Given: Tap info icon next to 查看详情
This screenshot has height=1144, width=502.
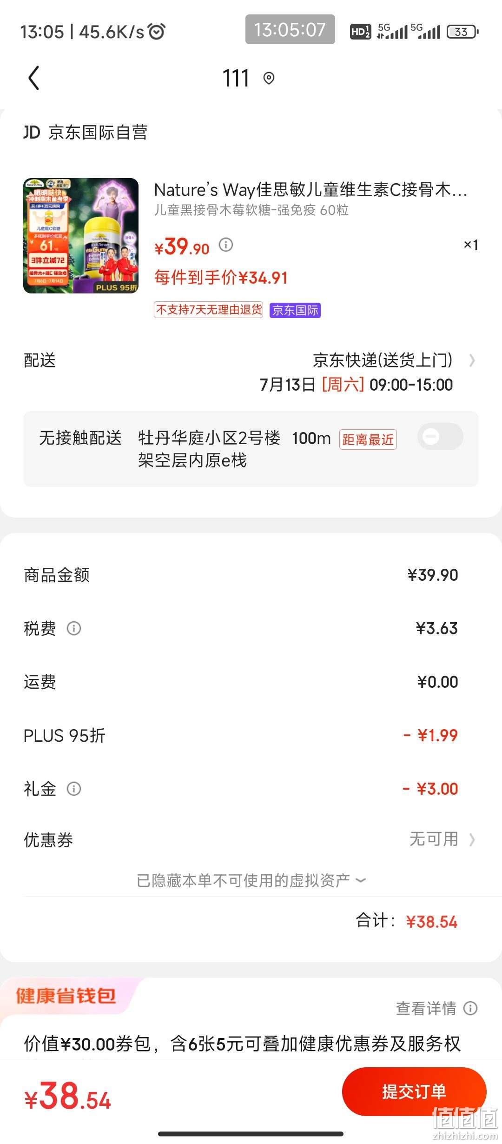Looking at the screenshot, I should click(x=470, y=1008).
